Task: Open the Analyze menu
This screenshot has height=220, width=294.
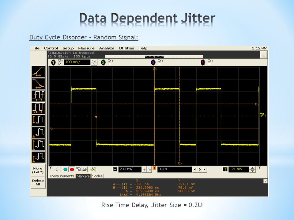Action: [x=107, y=48]
